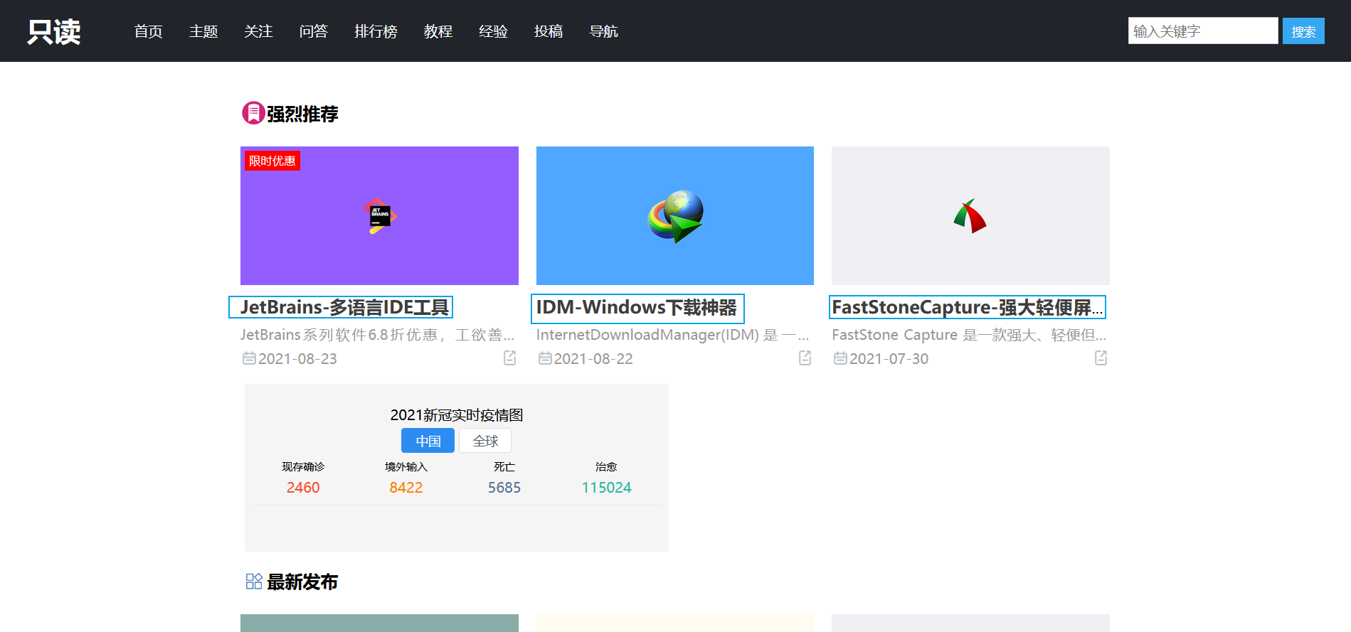Click the share icon on FastStone card
The image size is (1351, 632).
pyautogui.click(x=1101, y=358)
